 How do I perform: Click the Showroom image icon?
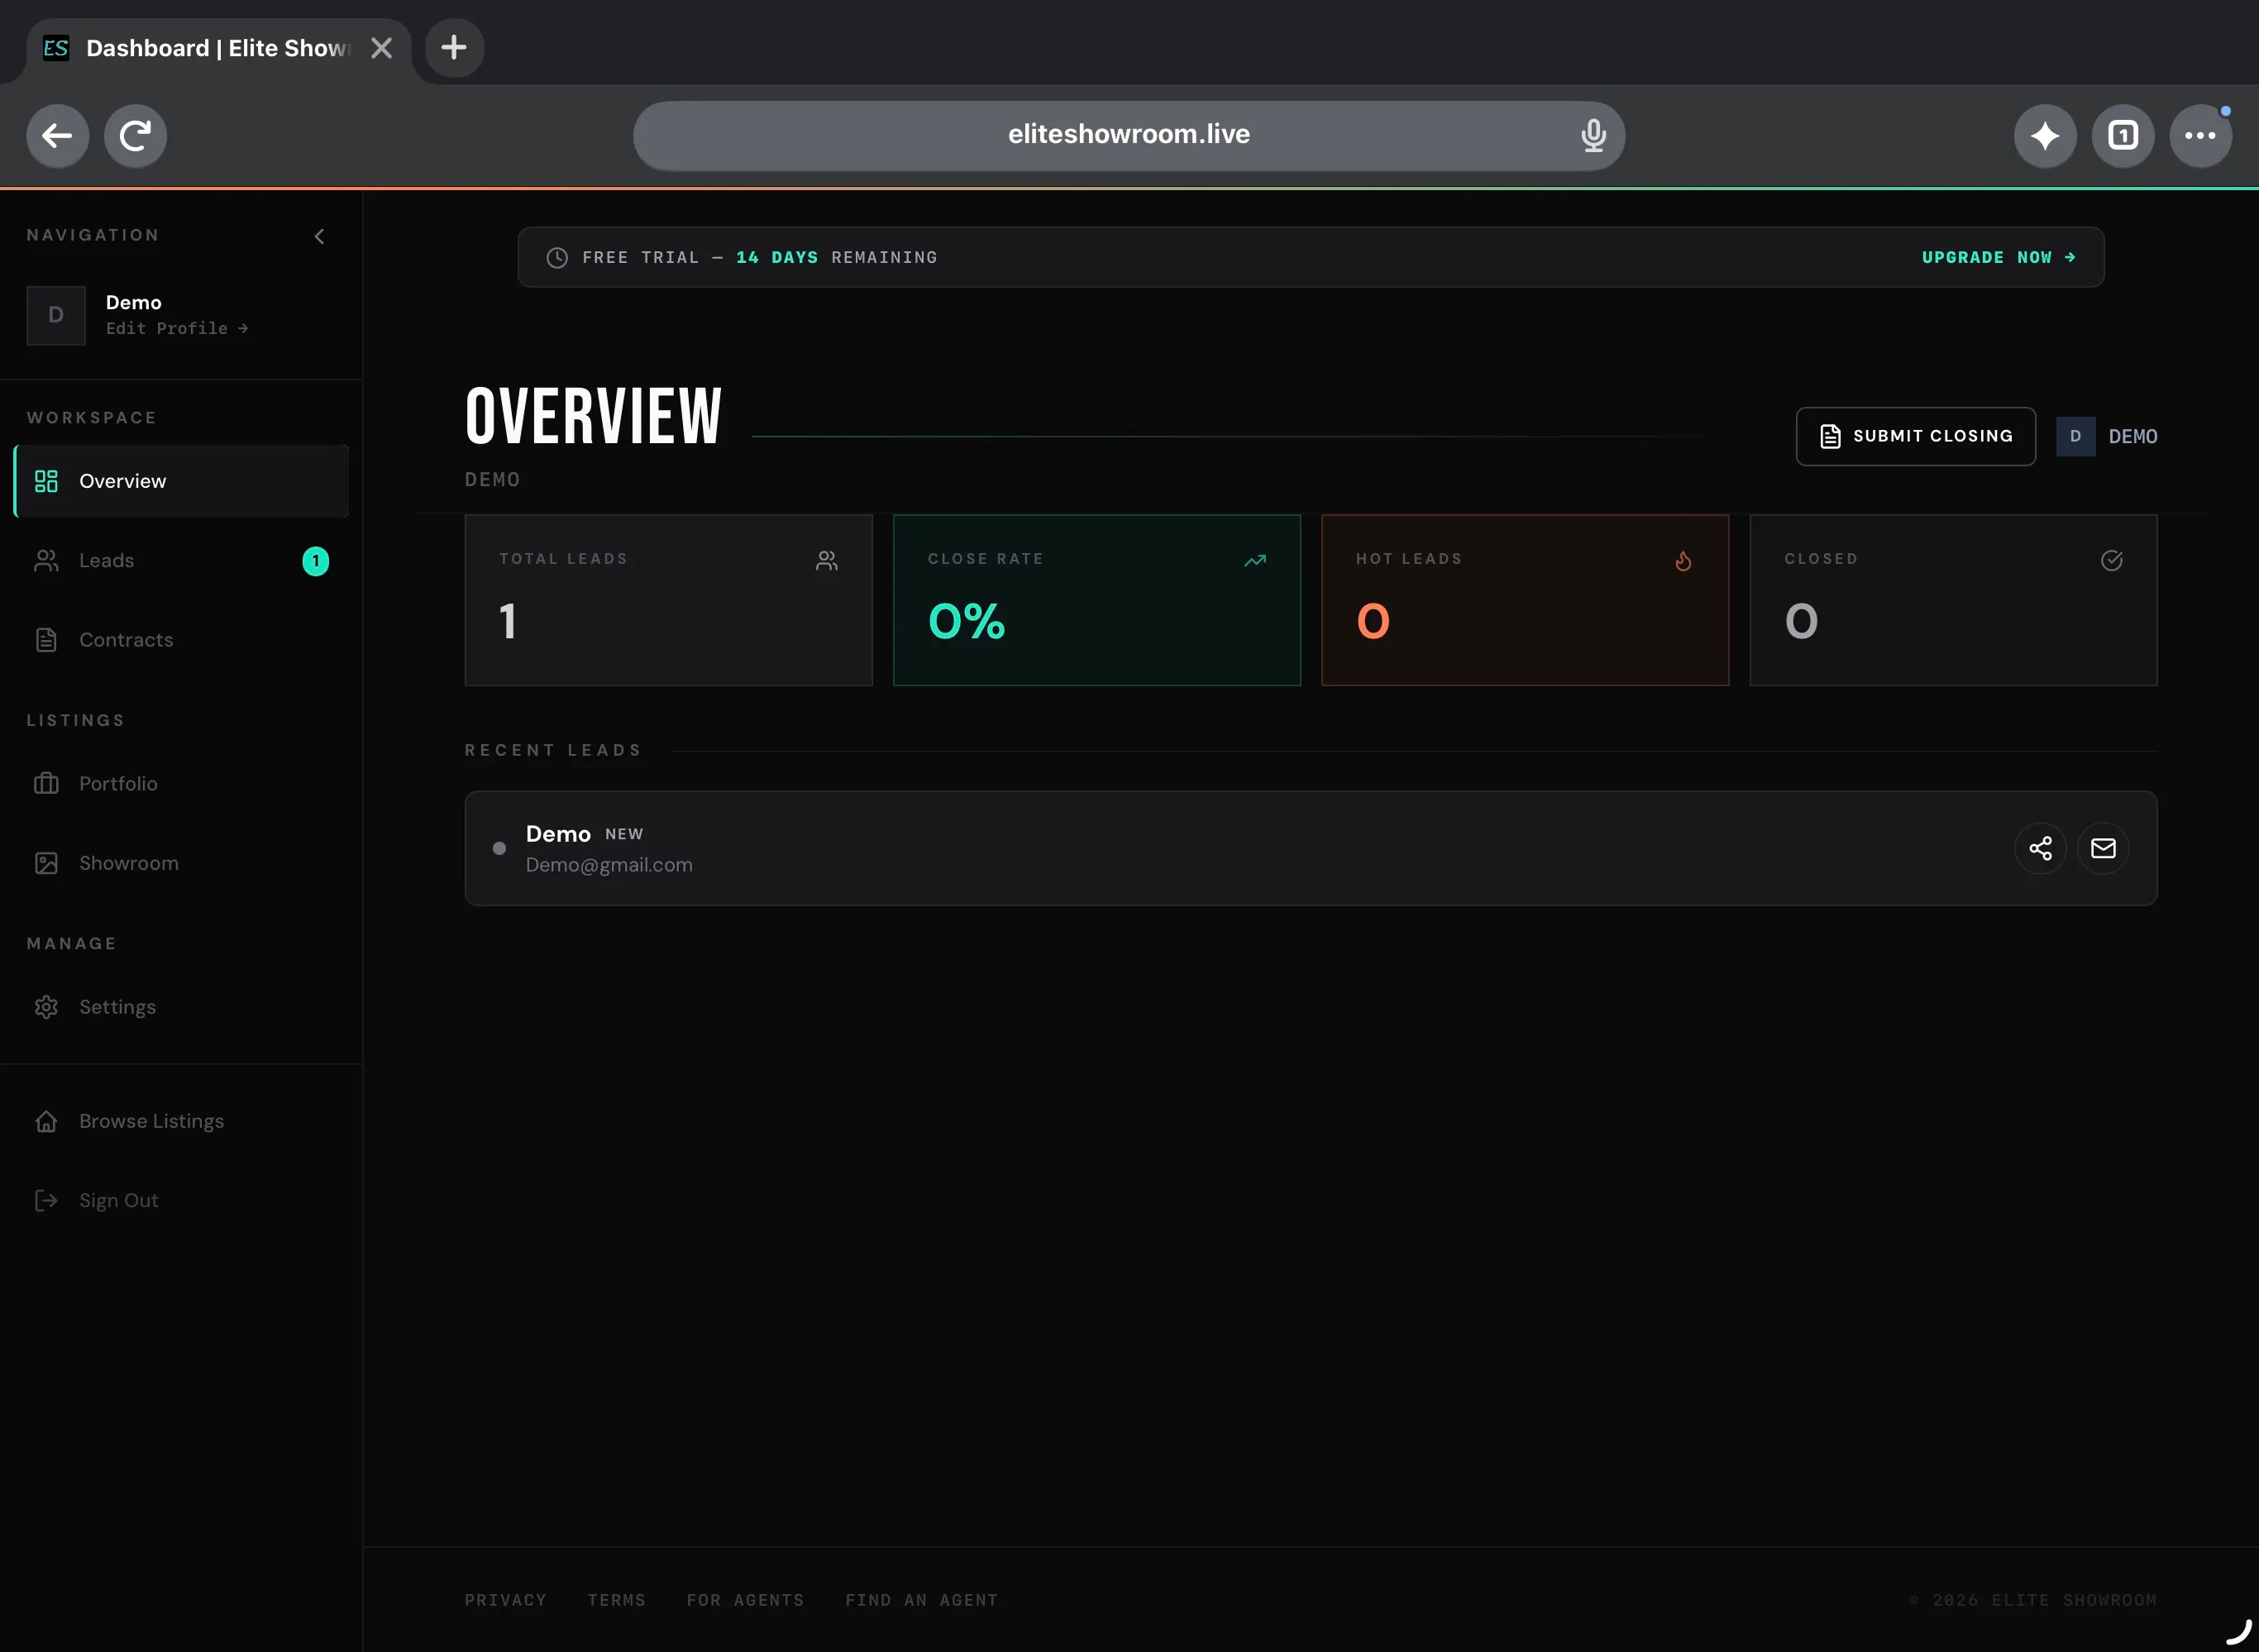coord(46,863)
